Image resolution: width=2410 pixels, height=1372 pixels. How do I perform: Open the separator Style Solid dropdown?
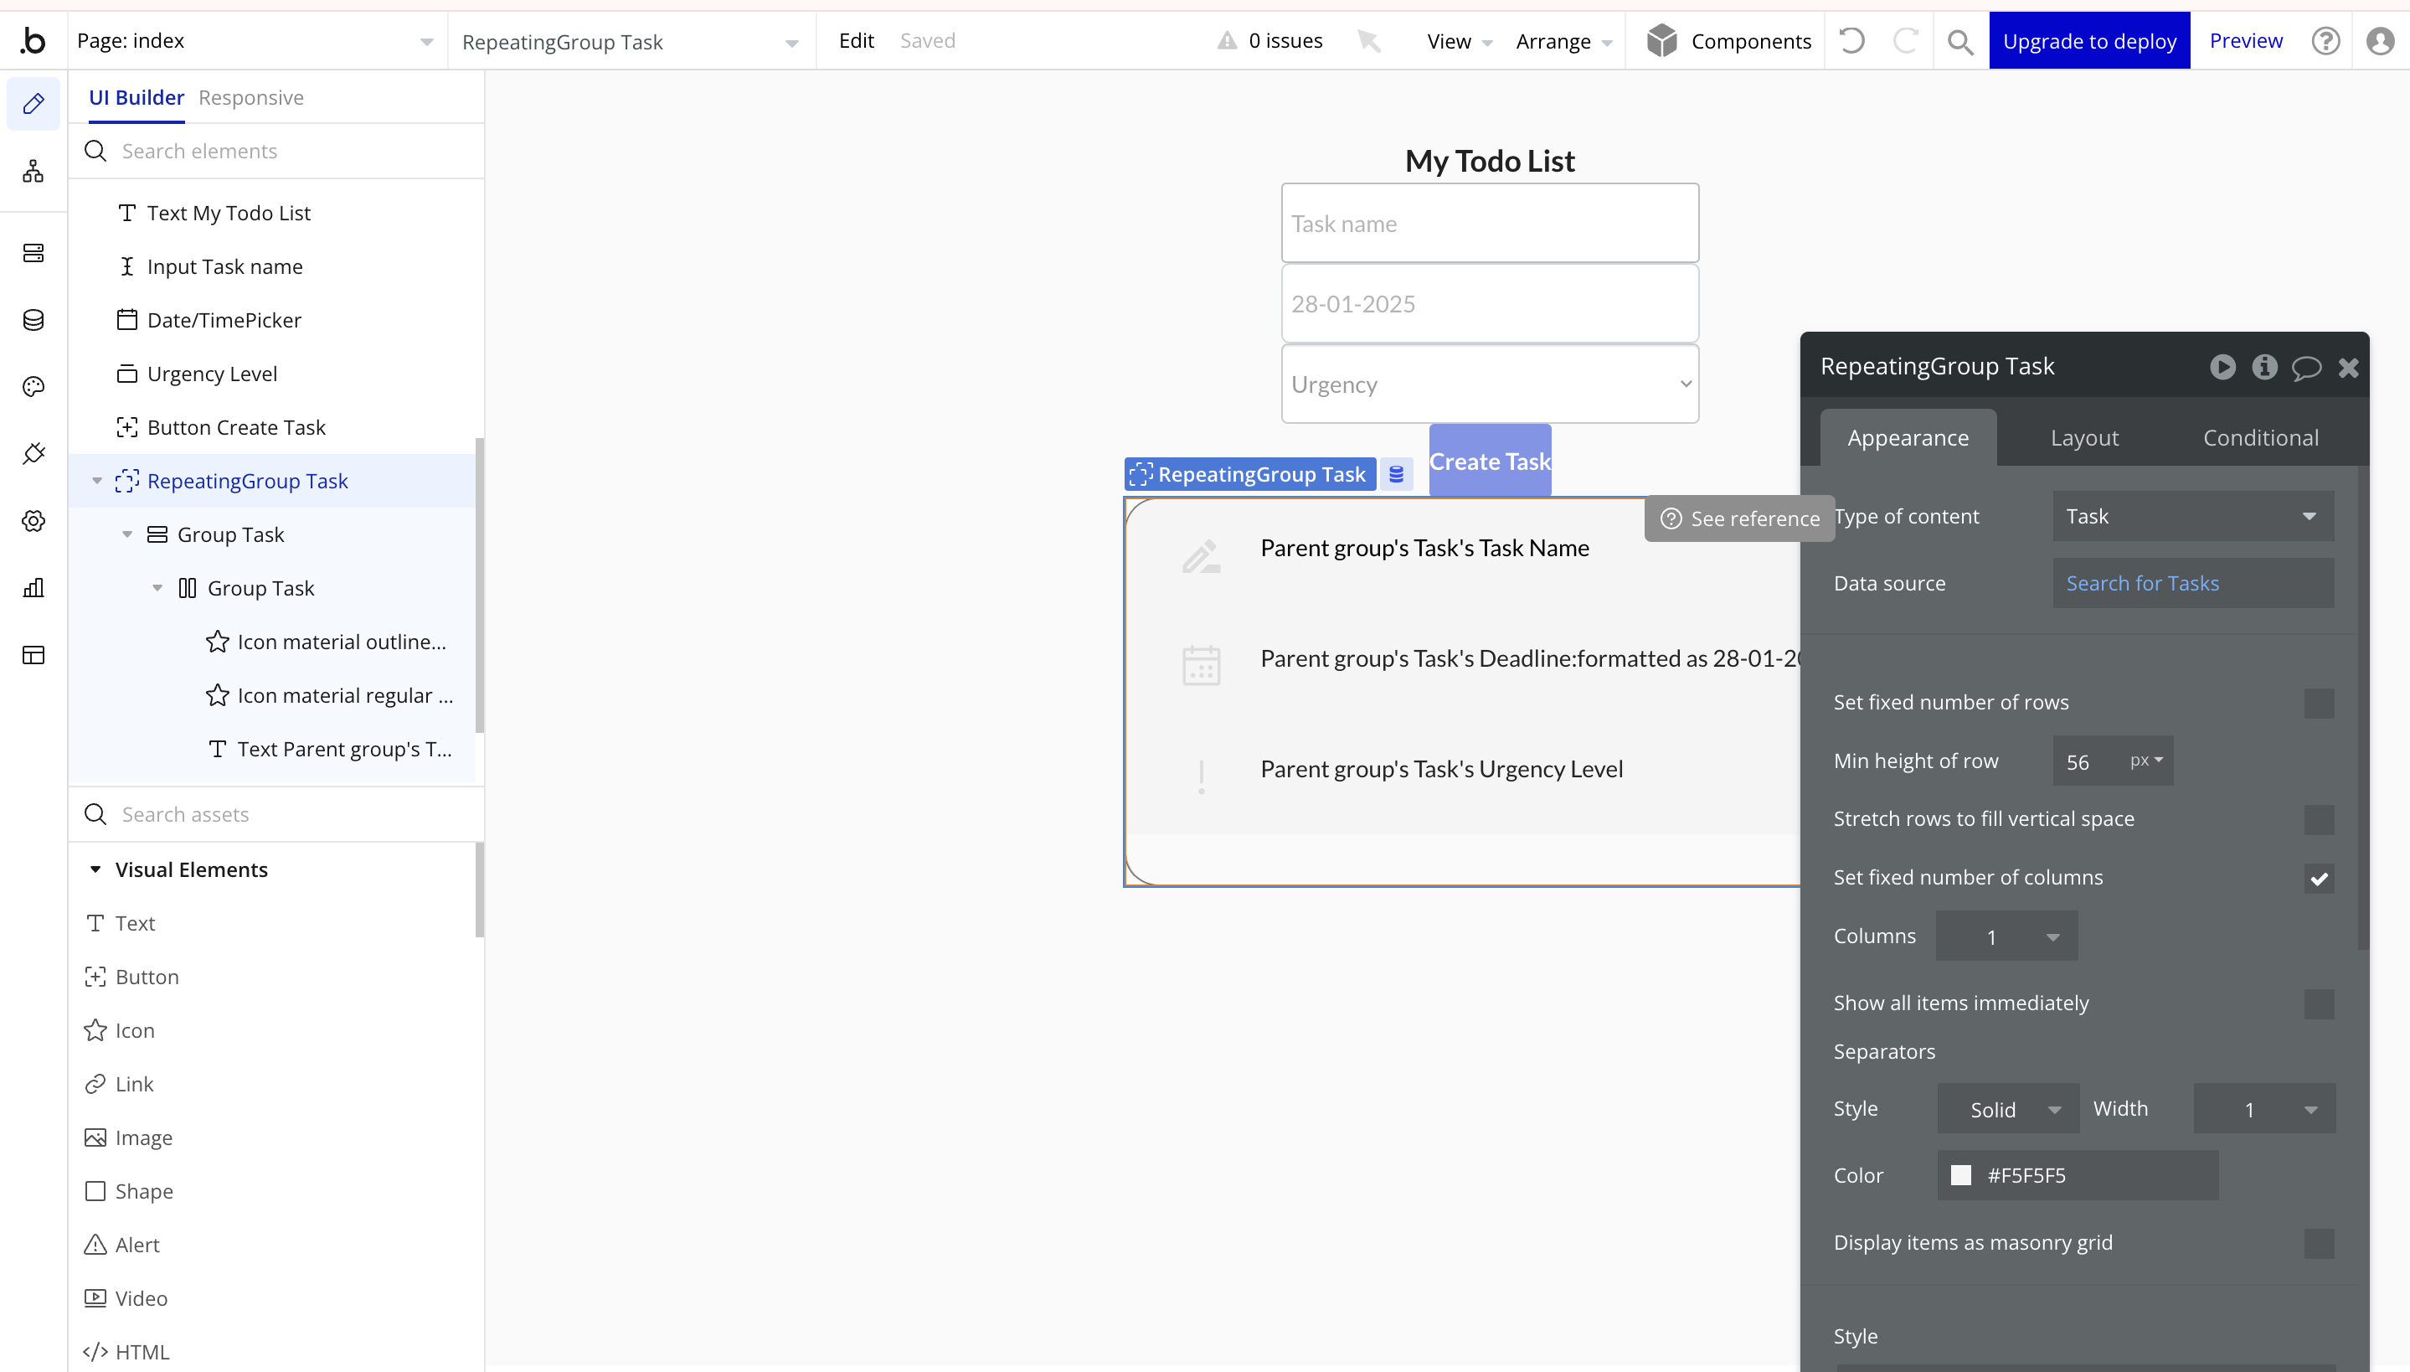2008,1109
